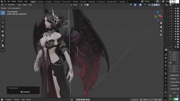Viewport: 180px width, 101px height.
Task: Click the End frame 520 field
Action: tap(158, 100)
